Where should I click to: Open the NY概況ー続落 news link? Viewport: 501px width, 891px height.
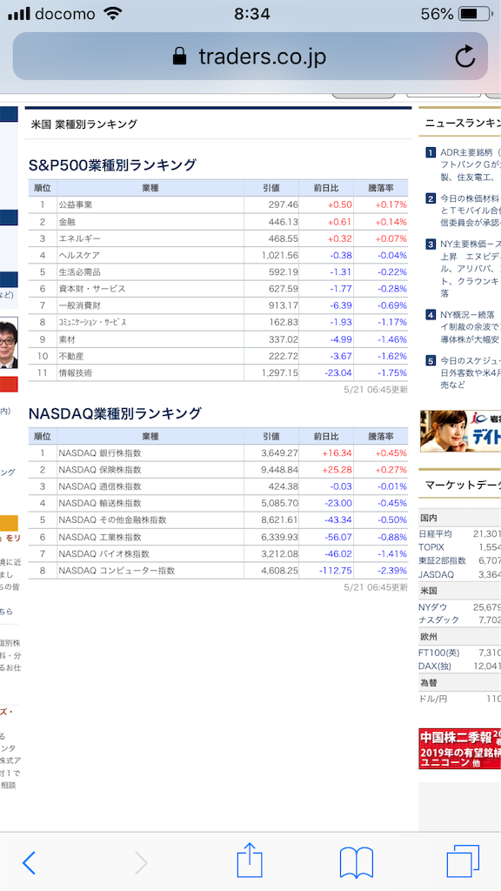(x=471, y=327)
